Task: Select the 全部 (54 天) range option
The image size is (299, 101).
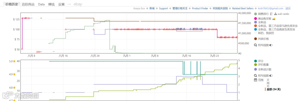Action: point(274,89)
